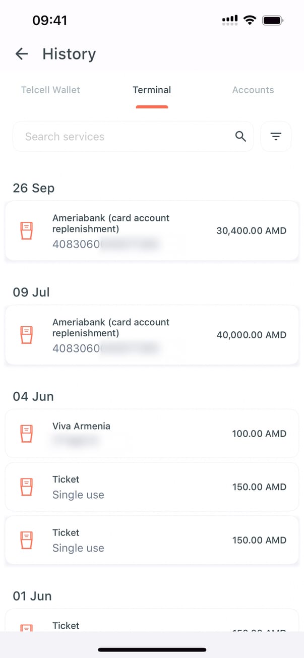The image size is (304, 658).
Task: Tap terminal icon of 09 Jul Ameriabank entry
Action: [x=26, y=335]
